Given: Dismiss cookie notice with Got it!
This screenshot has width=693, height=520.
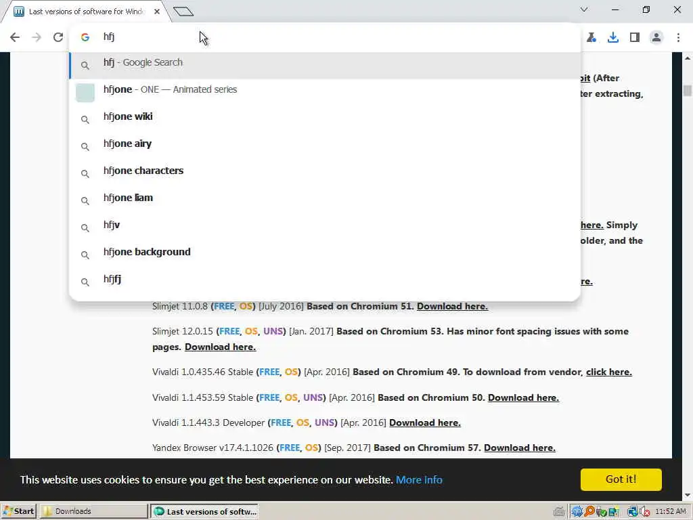Looking at the screenshot, I should [x=621, y=479].
